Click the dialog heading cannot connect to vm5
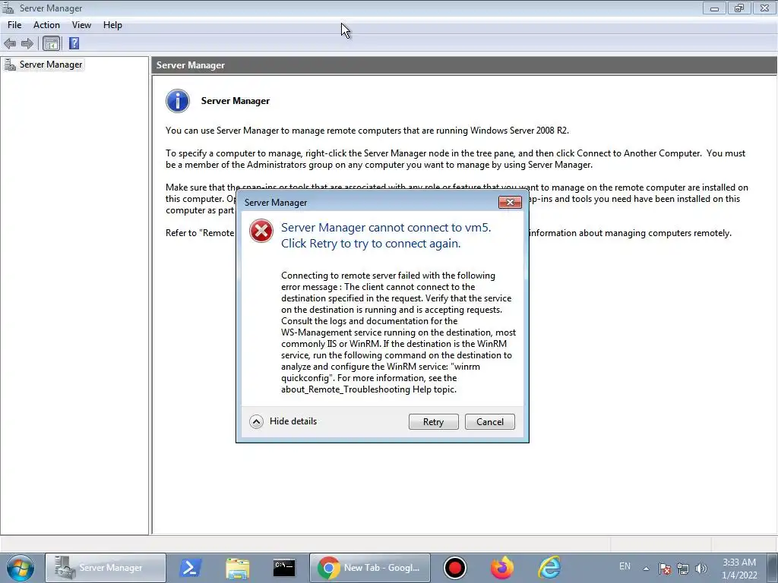This screenshot has height=583, width=778. [386, 235]
